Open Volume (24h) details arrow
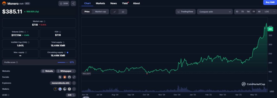 tap(28, 32)
